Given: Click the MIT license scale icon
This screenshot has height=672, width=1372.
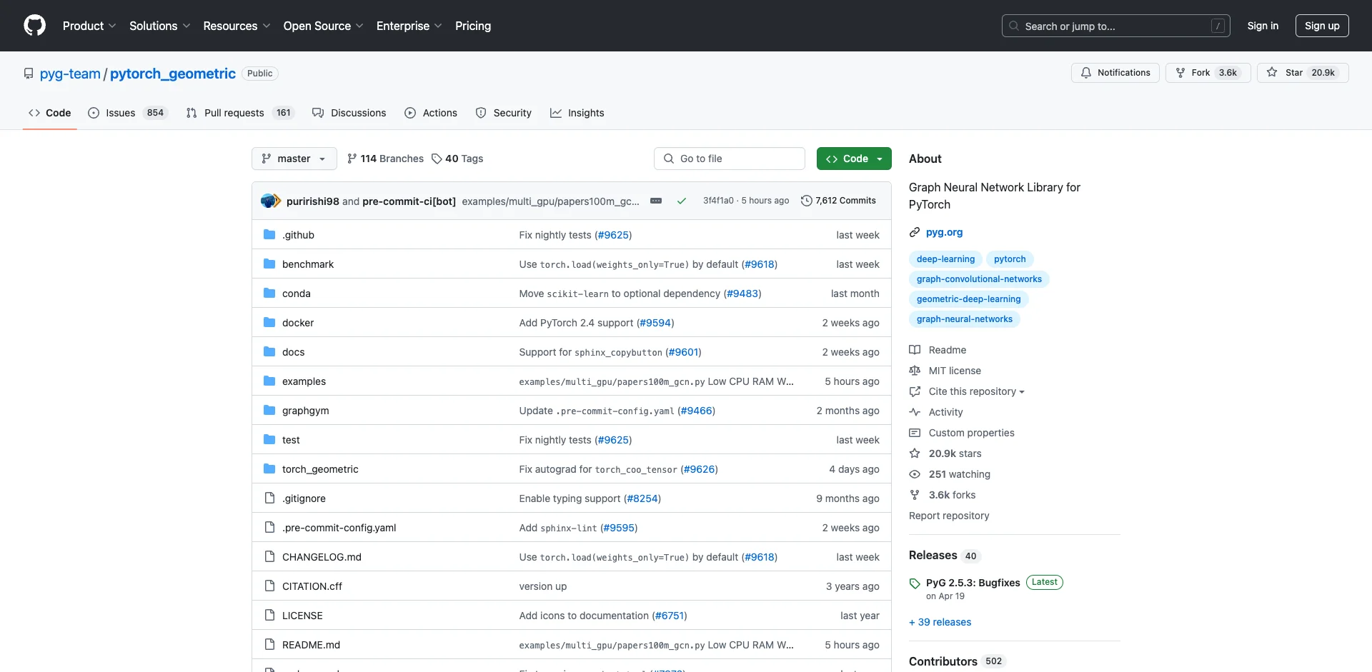Looking at the screenshot, I should pos(915,371).
